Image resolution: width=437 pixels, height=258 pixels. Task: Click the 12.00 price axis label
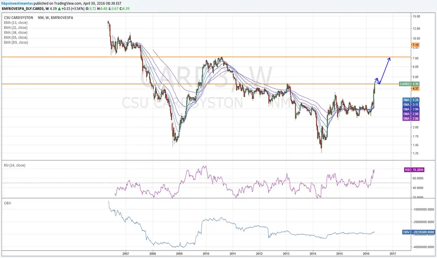pos(416,29)
